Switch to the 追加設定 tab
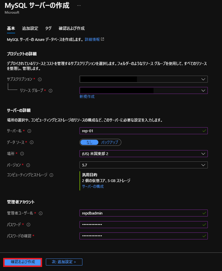222x271 pixels. tap(30, 28)
